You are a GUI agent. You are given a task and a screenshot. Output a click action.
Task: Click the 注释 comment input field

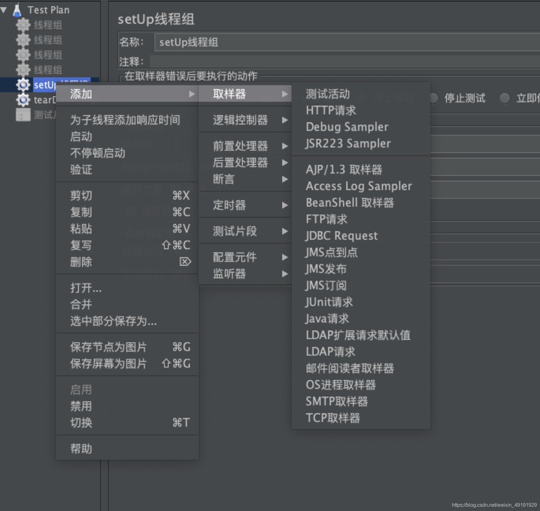click(345, 62)
